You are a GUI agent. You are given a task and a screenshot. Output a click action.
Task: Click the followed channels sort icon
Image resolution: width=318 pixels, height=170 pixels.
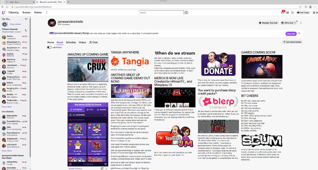(x=26, y=30)
